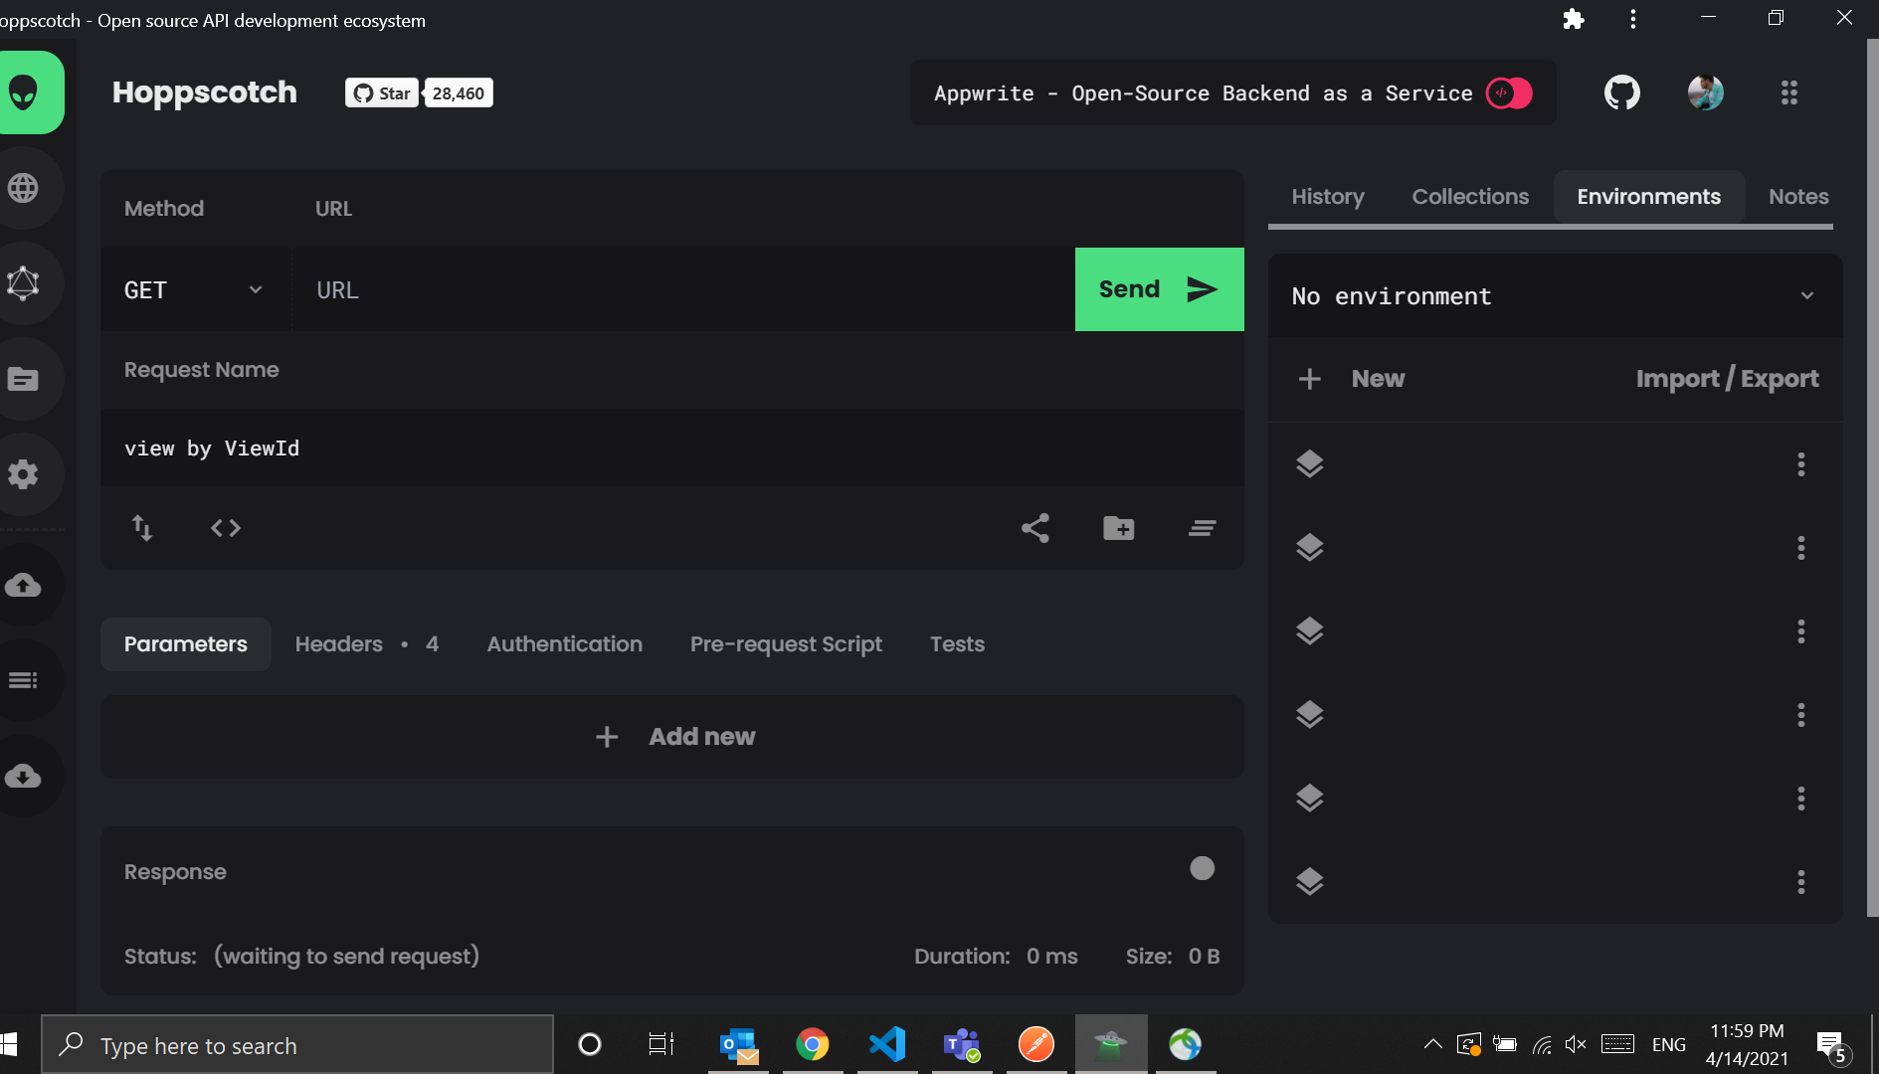The image size is (1879, 1074).
Task: Switch to the Notes tab
Action: (x=1798, y=197)
